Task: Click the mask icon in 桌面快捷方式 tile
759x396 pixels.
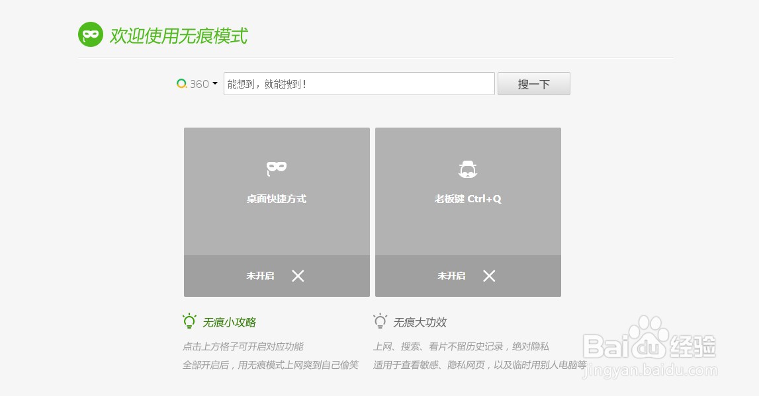Action: [277, 168]
